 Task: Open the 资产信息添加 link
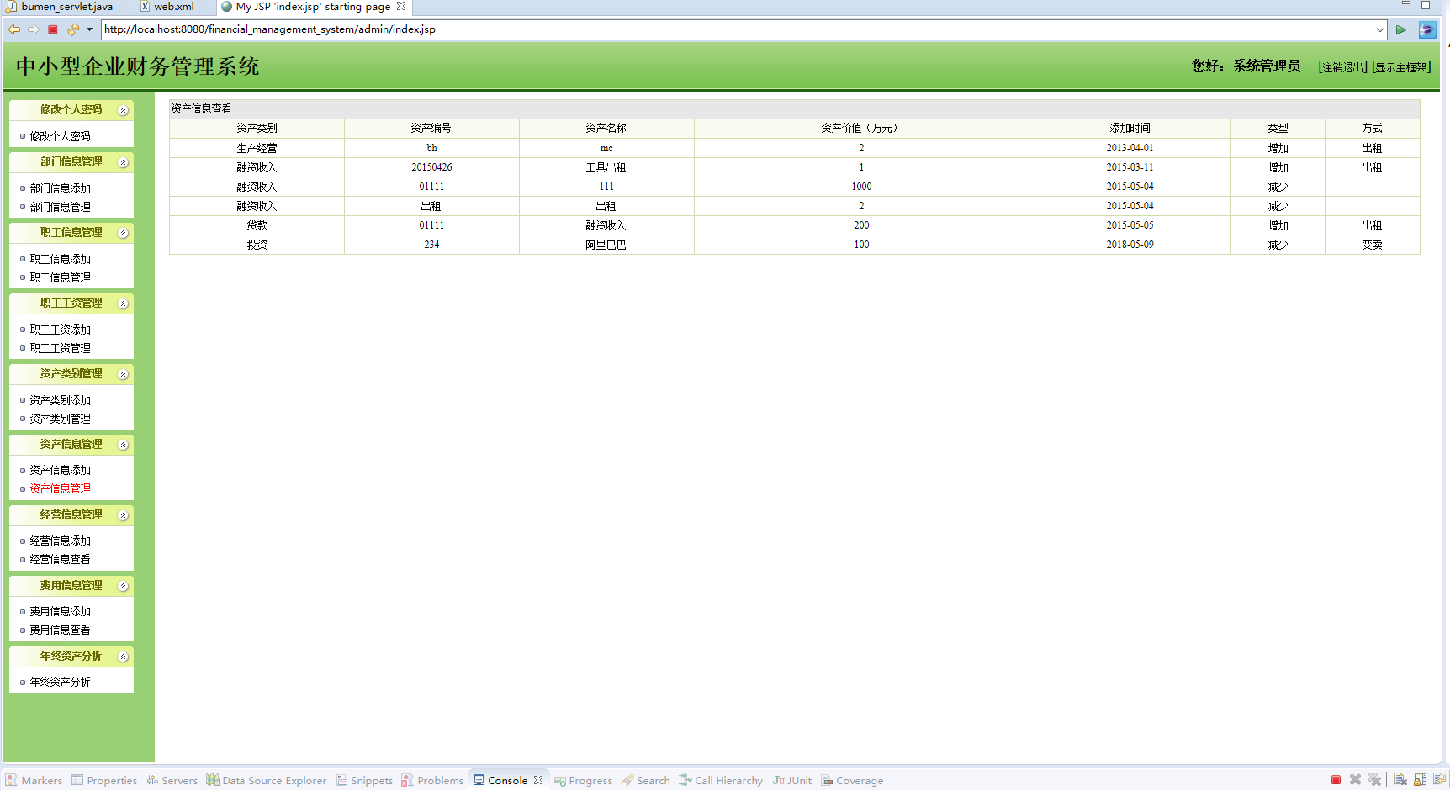click(61, 470)
